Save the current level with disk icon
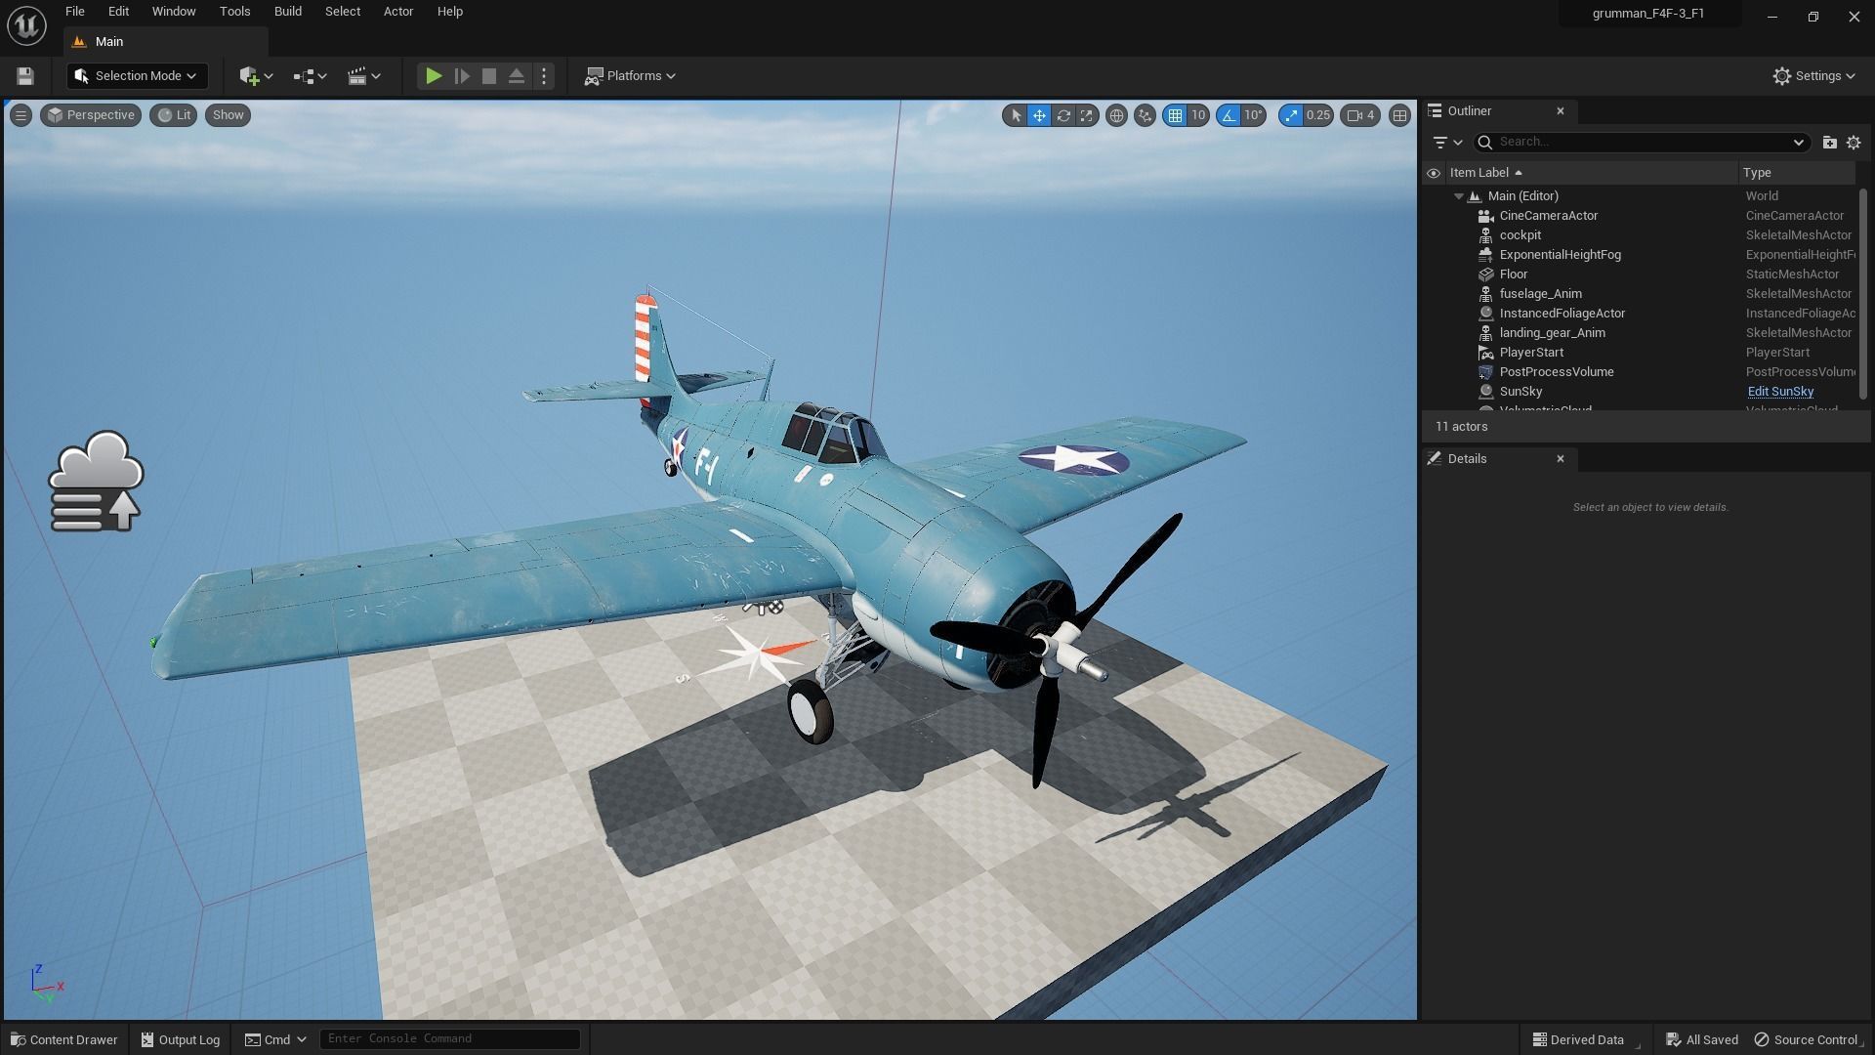 click(25, 76)
